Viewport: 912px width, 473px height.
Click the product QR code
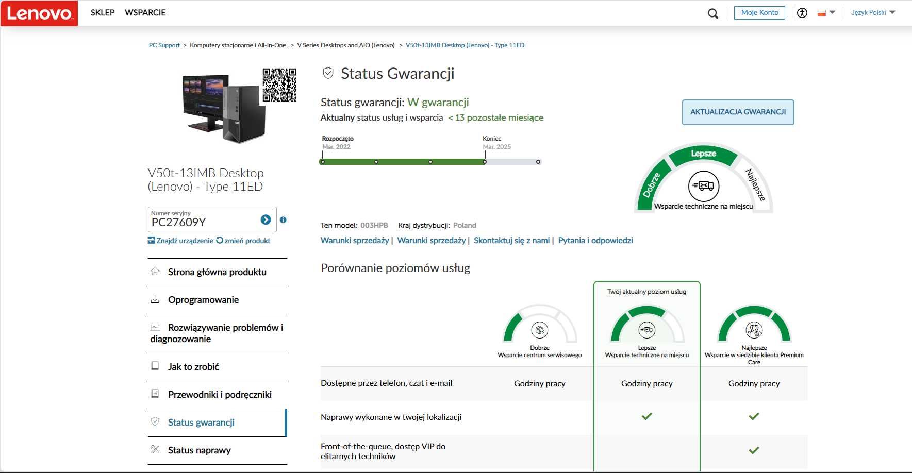279,85
